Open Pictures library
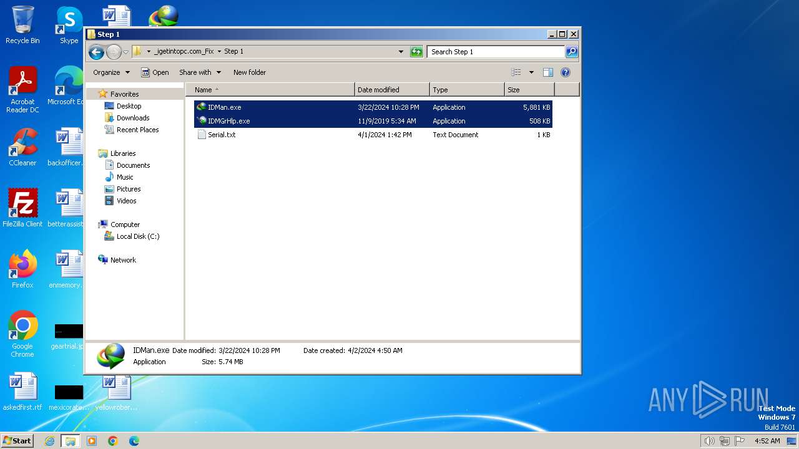Screen dimensions: 799x449 129,189
